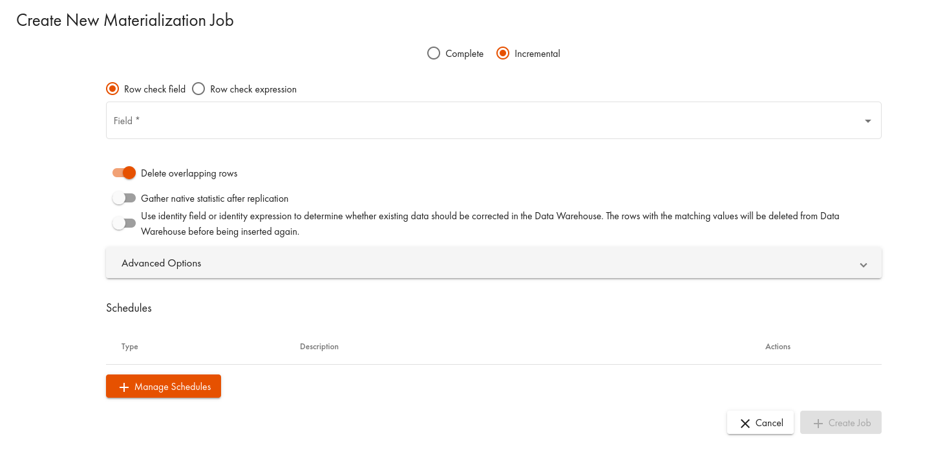Image resolution: width=934 pixels, height=454 pixels.
Task: Click the Actions column header
Action: (x=778, y=347)
